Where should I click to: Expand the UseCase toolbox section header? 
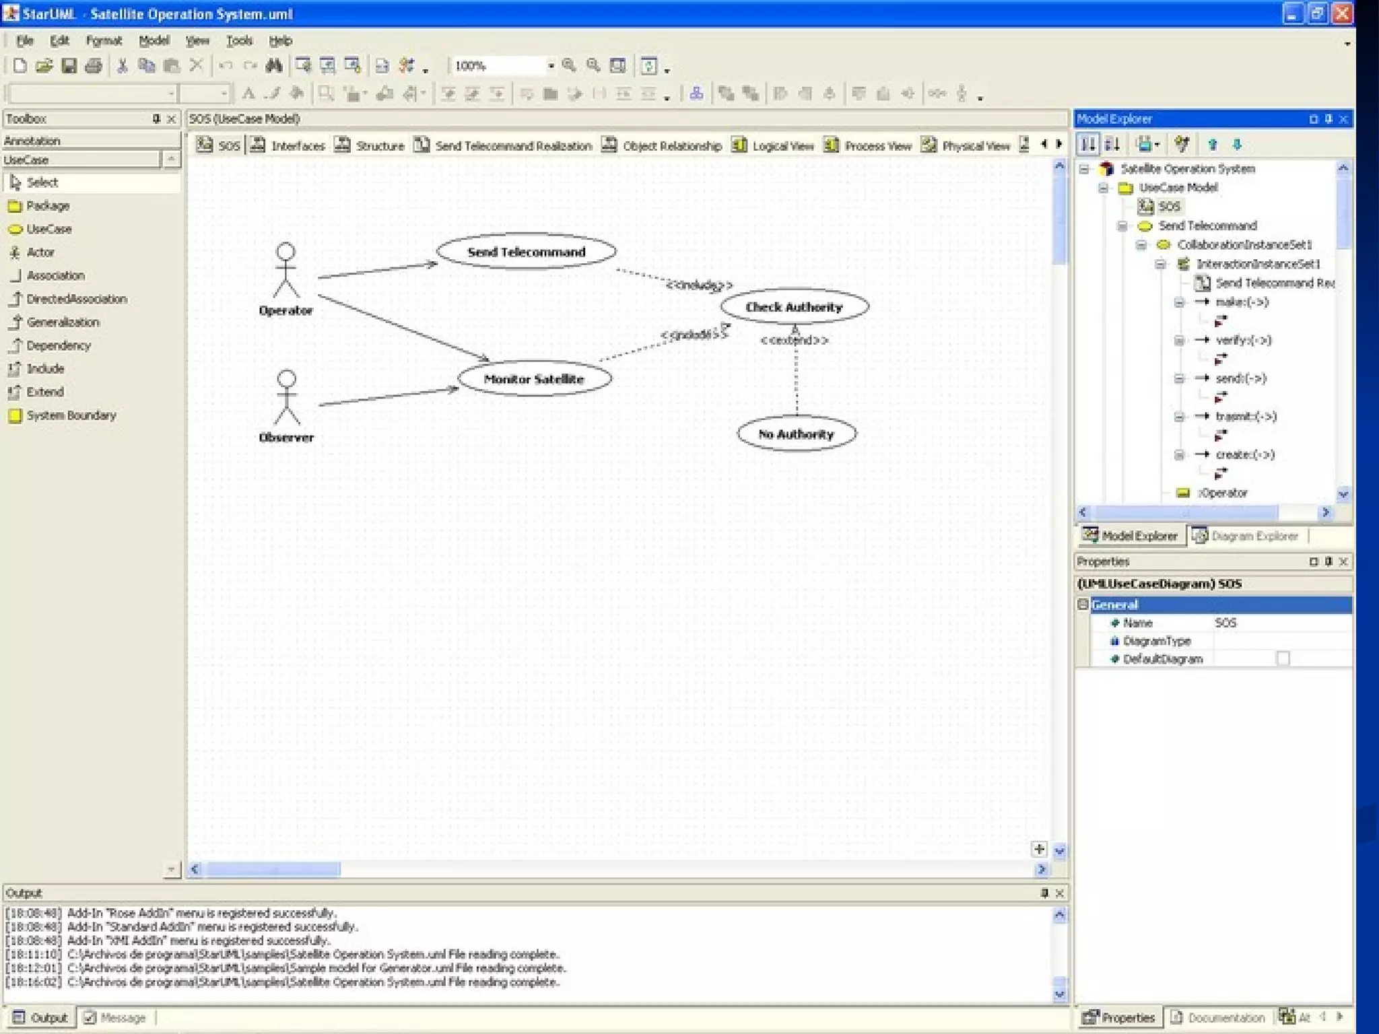click(81, 160)
